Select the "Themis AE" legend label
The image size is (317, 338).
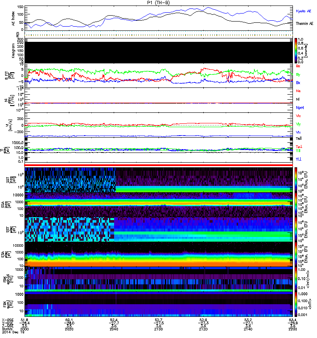(x=304, y=24)
